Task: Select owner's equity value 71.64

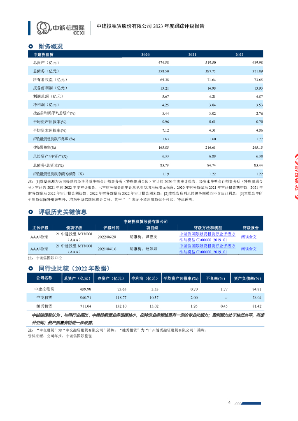Action: 212,80
